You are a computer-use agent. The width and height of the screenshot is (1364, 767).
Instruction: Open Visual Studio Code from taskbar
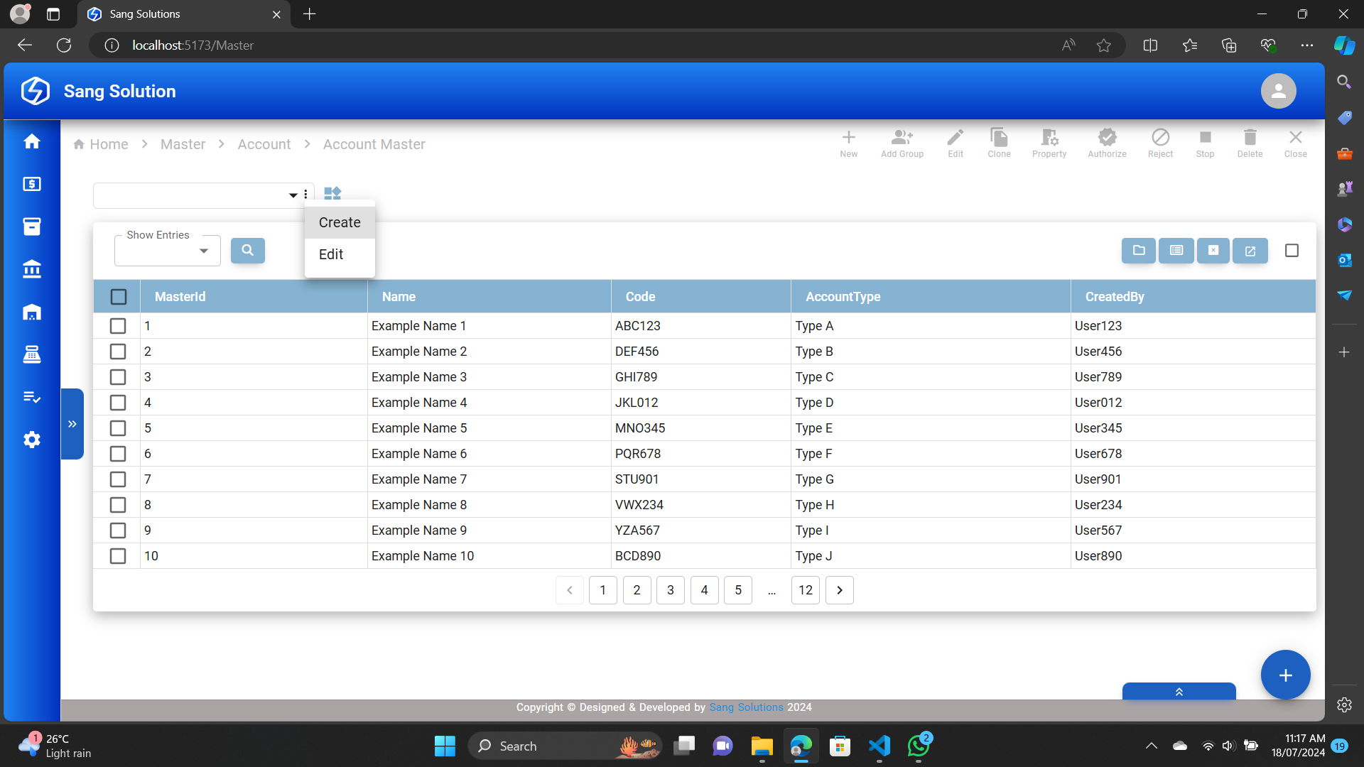879,746
